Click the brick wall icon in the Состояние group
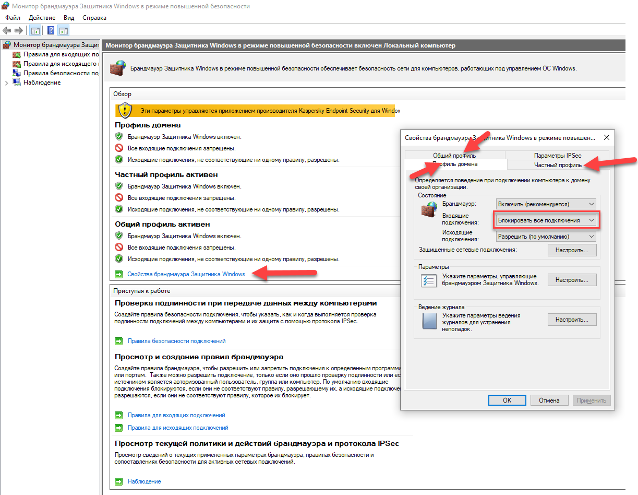 429,209
